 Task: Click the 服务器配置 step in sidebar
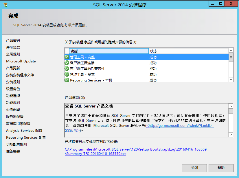(x=15, y=117)
